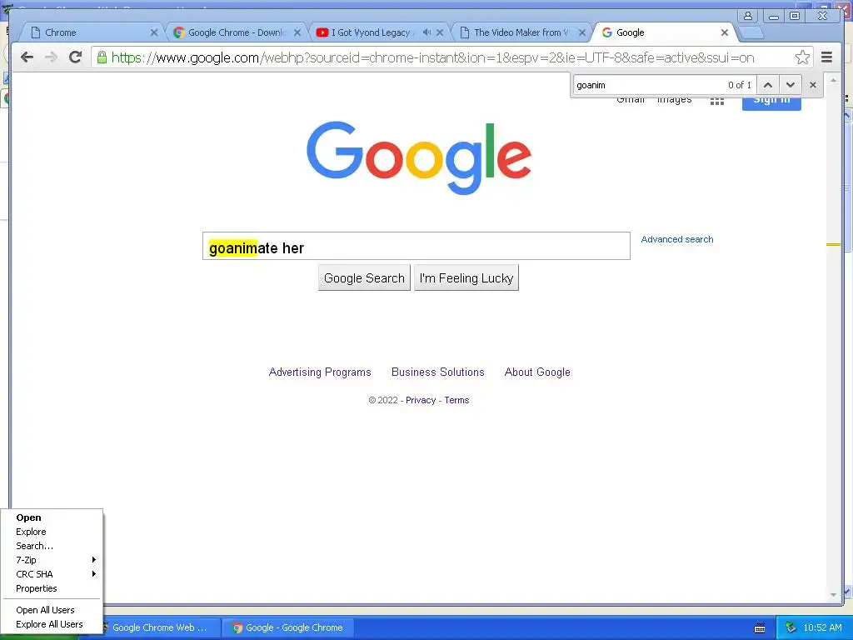Open Business Solutions link

(x=438, y=372)
